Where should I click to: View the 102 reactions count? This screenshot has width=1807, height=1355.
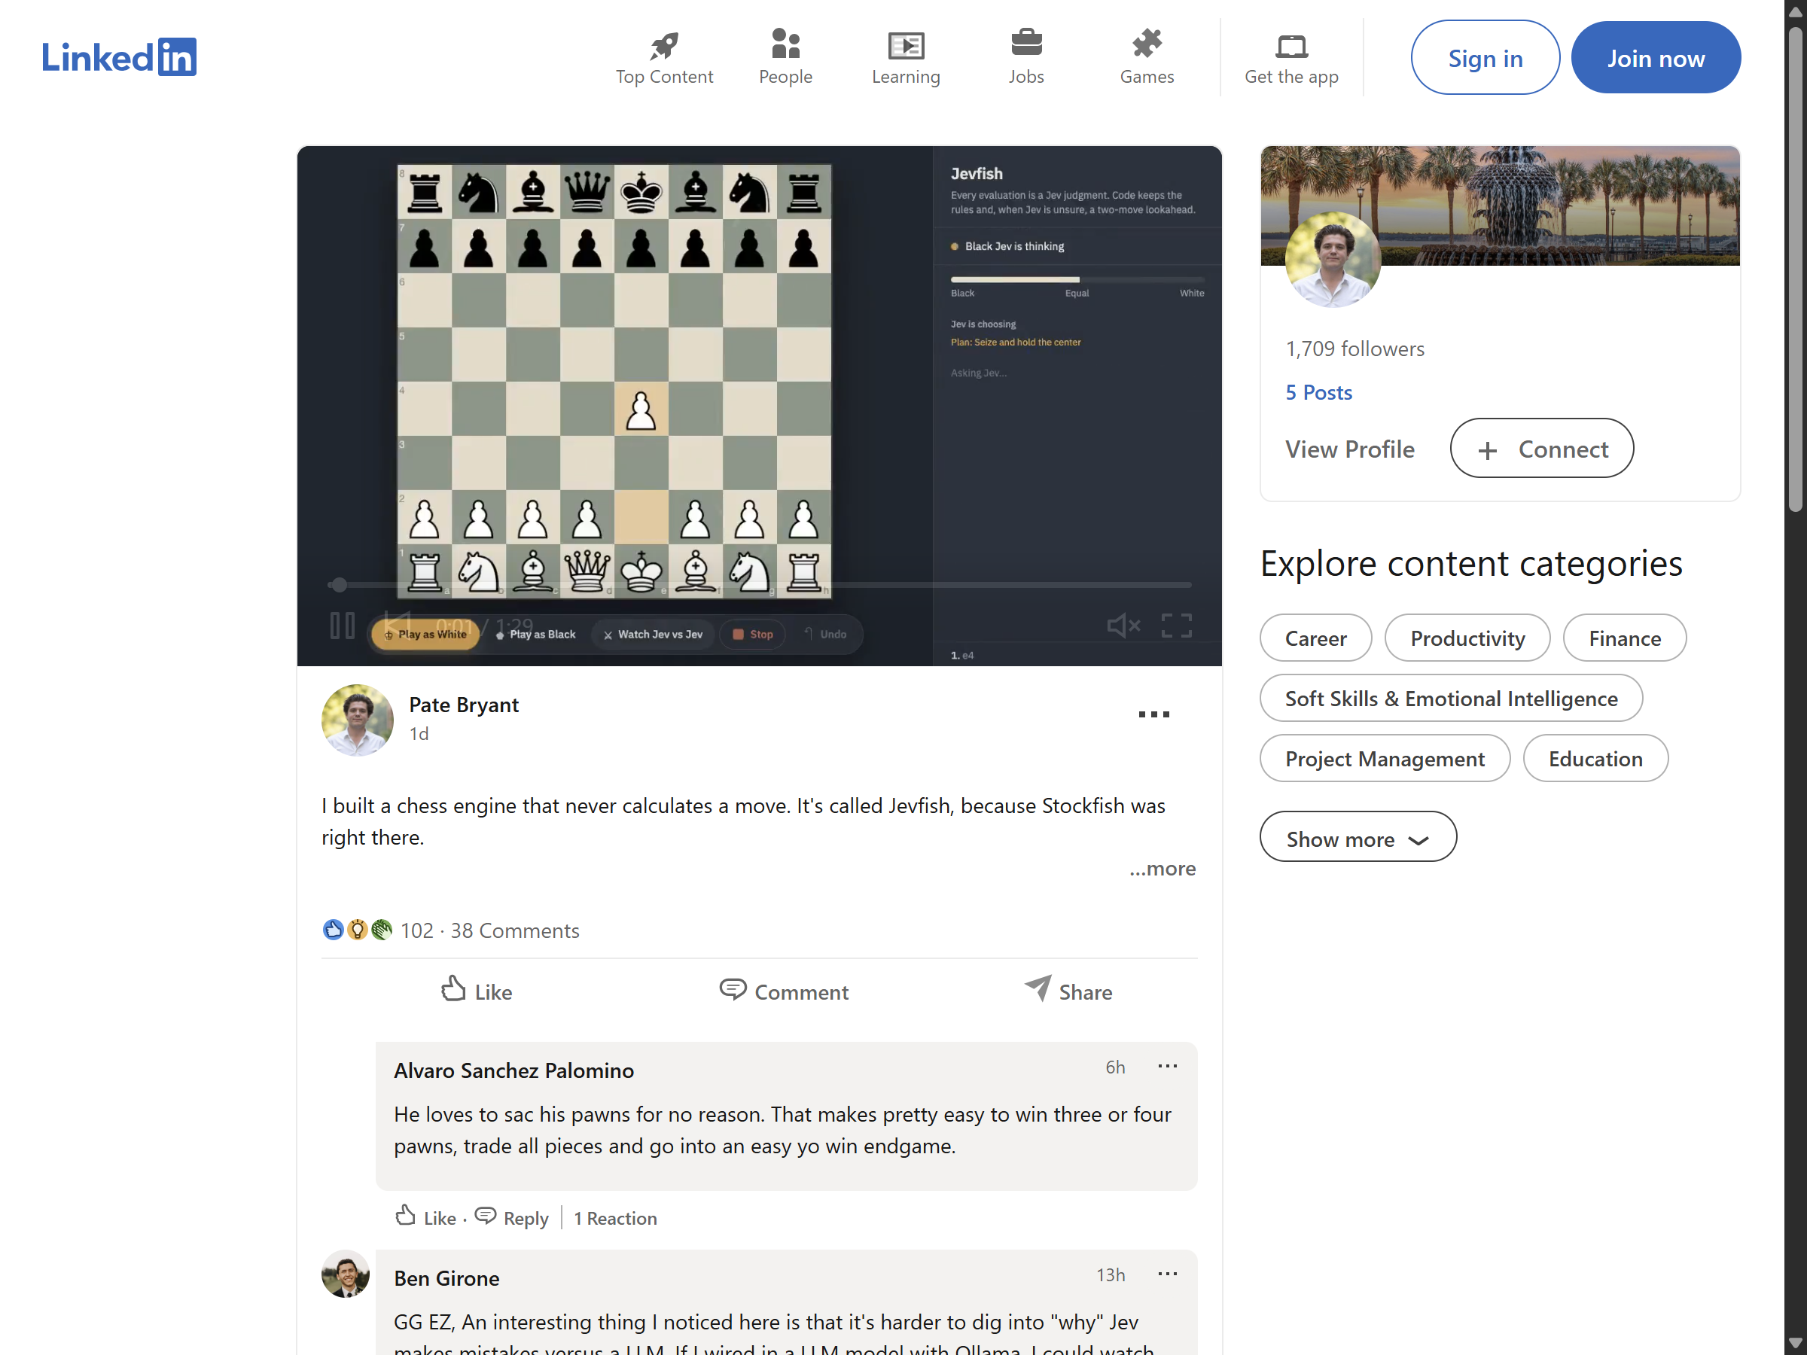[x=416, y=931]
